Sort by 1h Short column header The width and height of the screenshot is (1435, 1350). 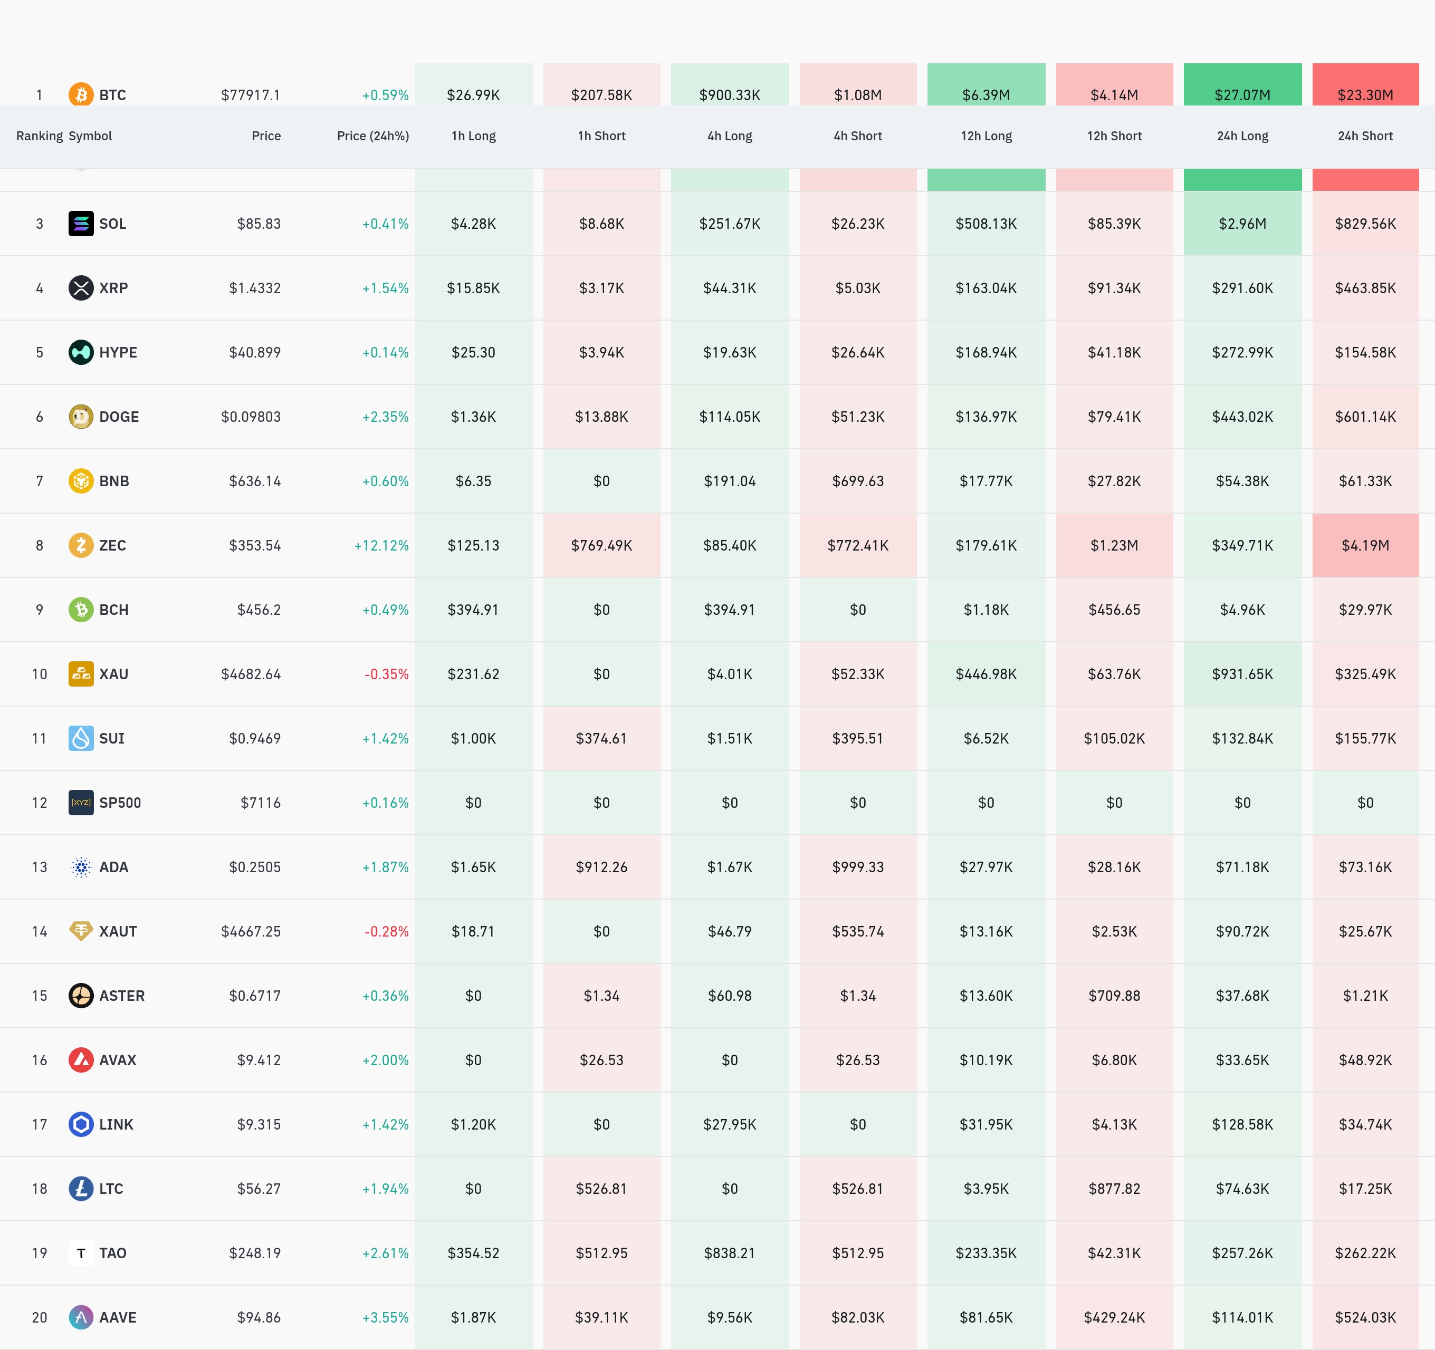tap(601, 136)
